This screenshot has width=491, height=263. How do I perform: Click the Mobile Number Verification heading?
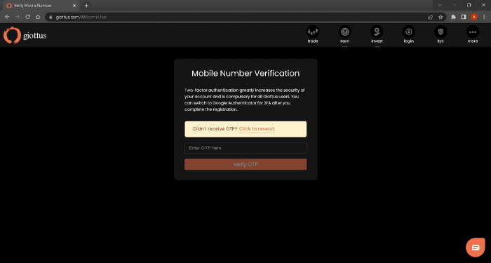click(245, 73)
